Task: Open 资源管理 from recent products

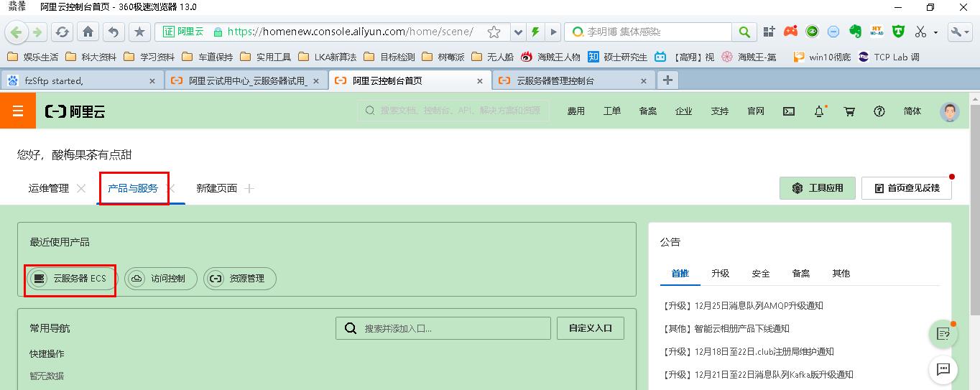Action: 240,279
